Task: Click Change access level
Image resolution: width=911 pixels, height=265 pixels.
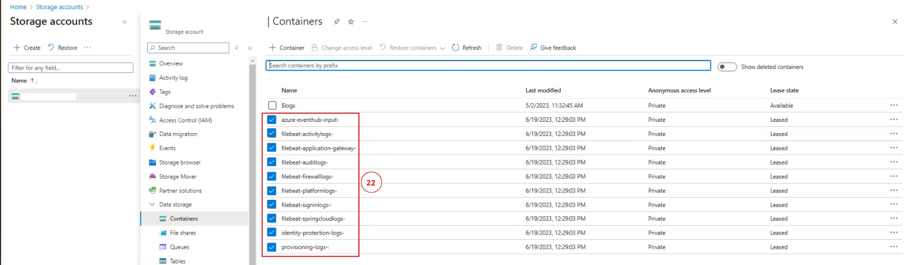Action: (341, 48)
